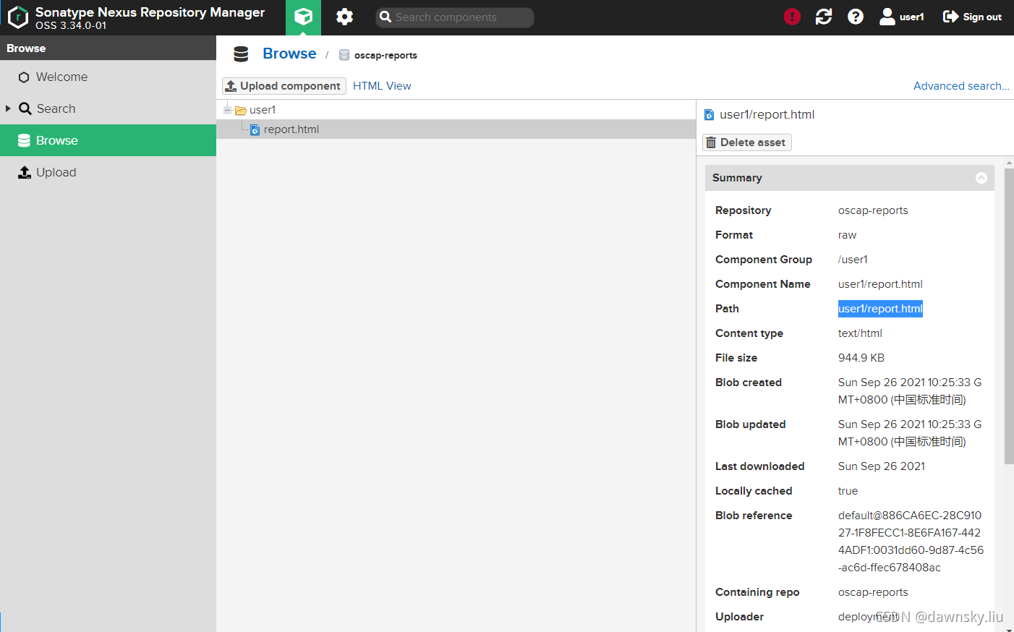1014x632 pixels.
Task: Open Upload in the sidebar
Action: click(x=108, y=172)
